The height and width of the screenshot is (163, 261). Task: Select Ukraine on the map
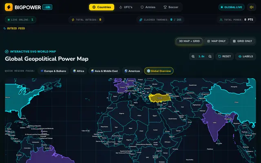(x=155, y=84)
